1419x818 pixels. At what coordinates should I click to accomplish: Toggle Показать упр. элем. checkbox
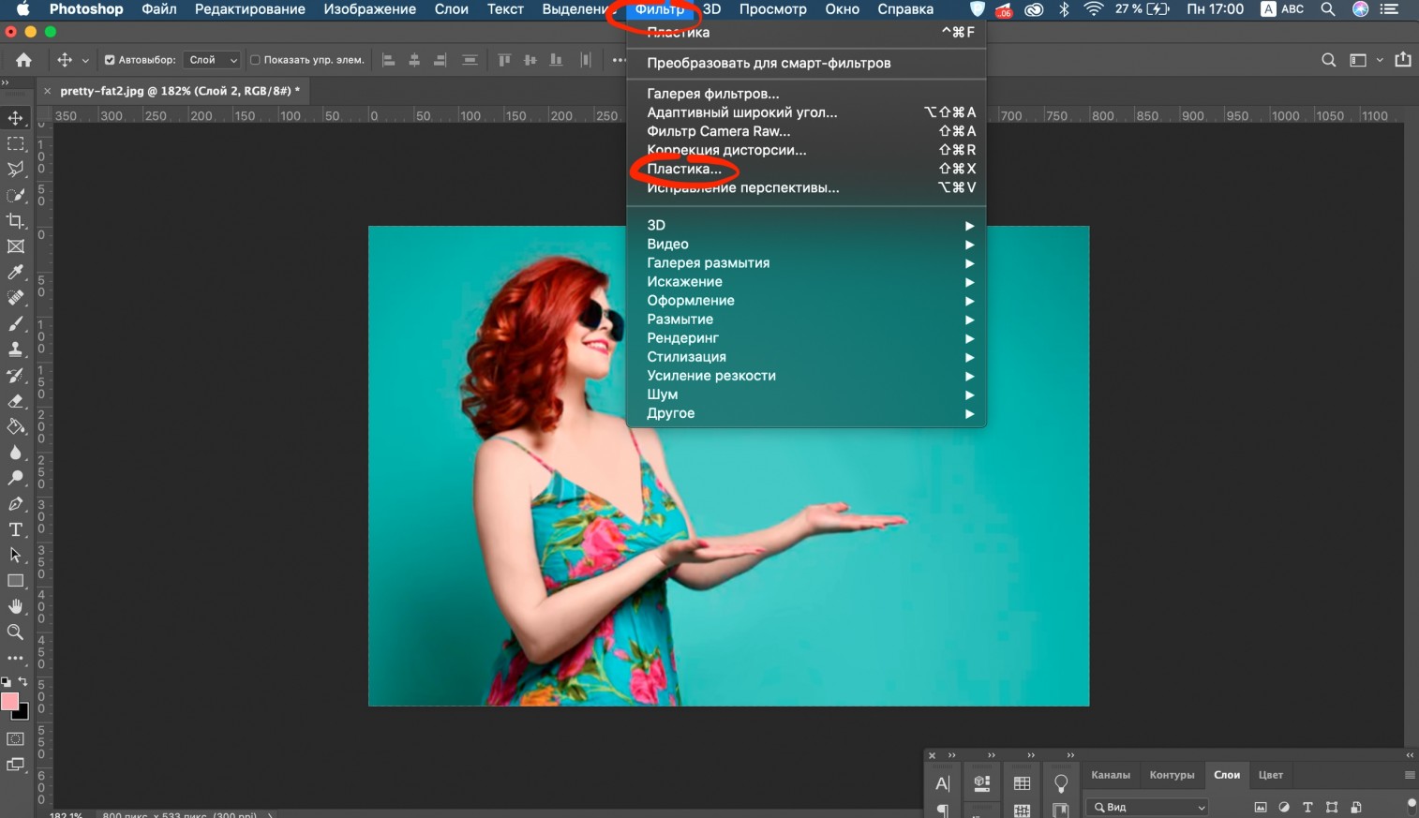pyautogui.click(x=255, y=60)
